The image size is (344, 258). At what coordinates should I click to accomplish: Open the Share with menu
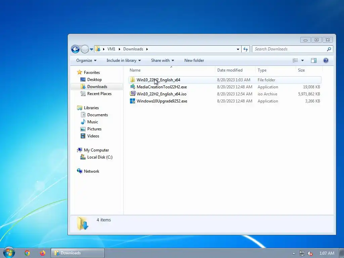162,60
